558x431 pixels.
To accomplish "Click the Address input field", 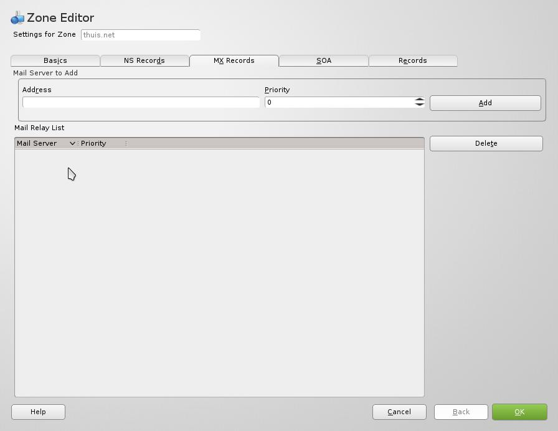I will point(141,102).
